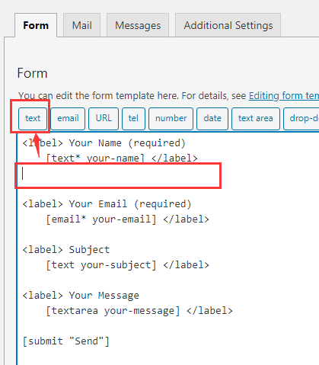The width and height of the screenshot is (319, 365).
Task: Open the Mail tab
Action: [x=81, y=25]
